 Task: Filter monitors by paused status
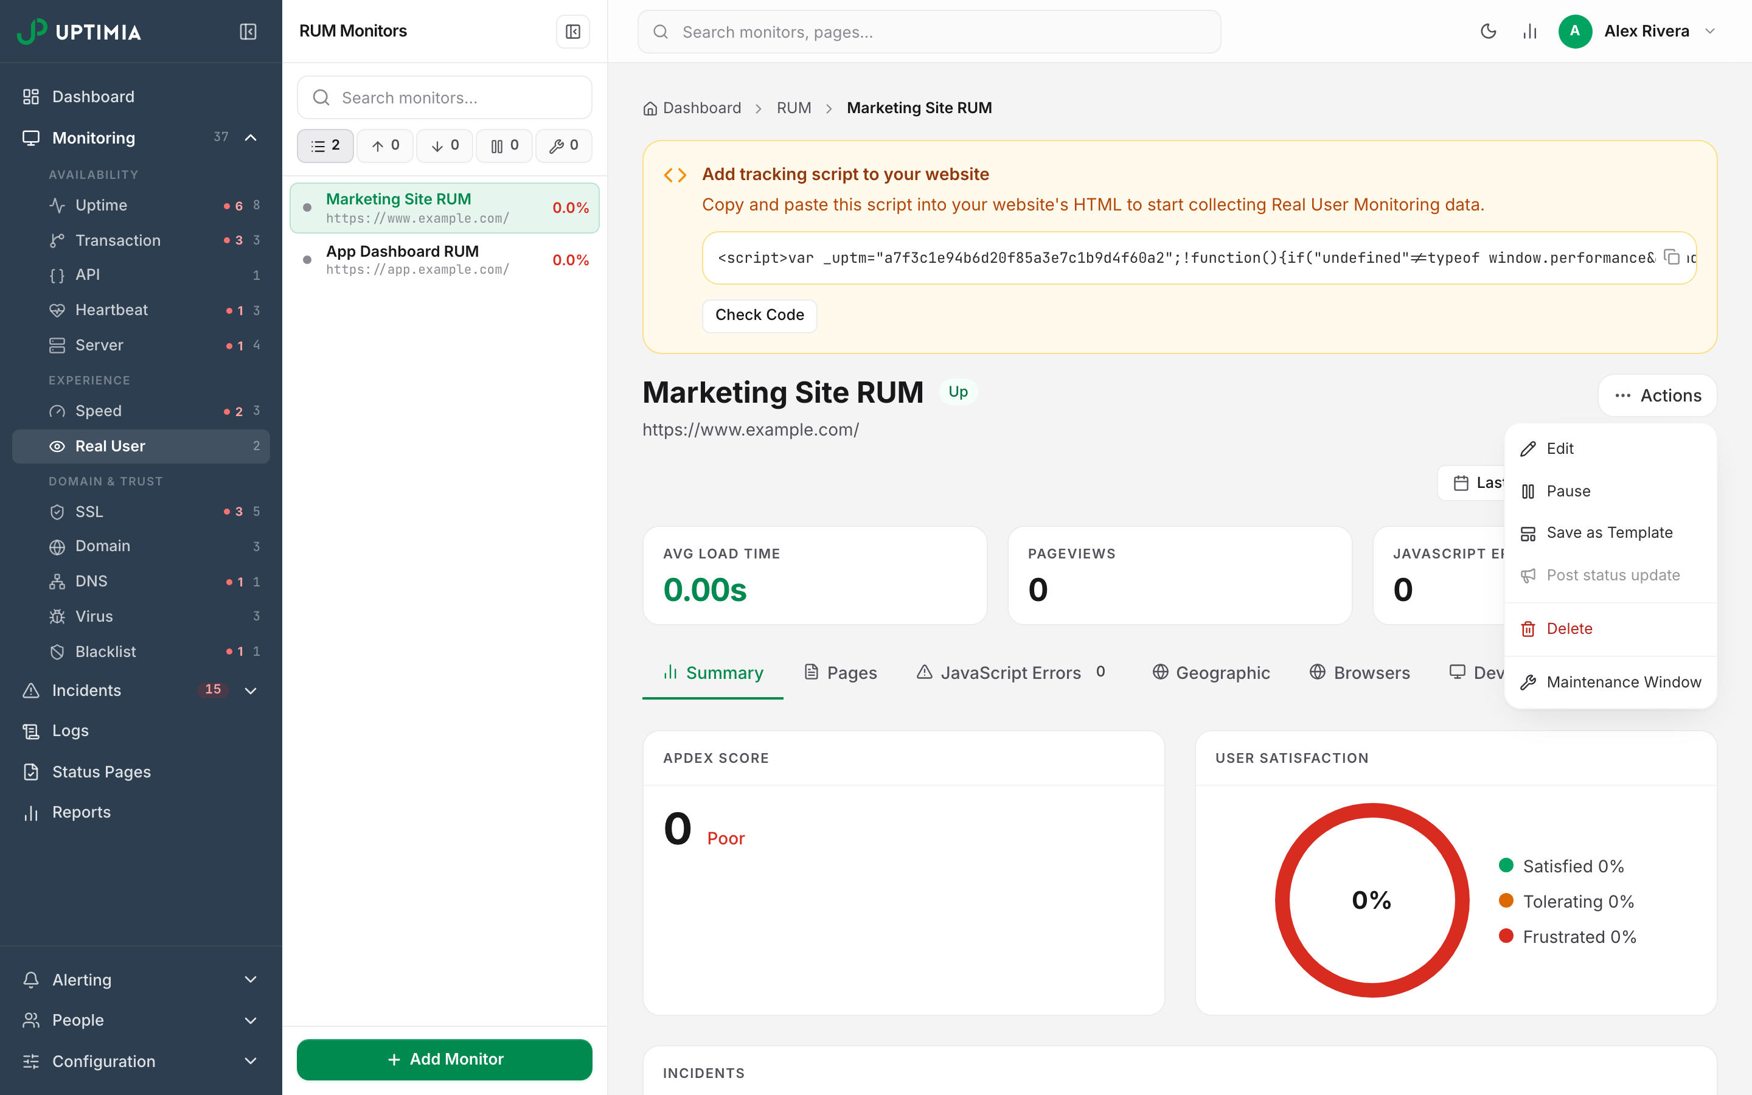pyautogui.click(x=504, y=145)
